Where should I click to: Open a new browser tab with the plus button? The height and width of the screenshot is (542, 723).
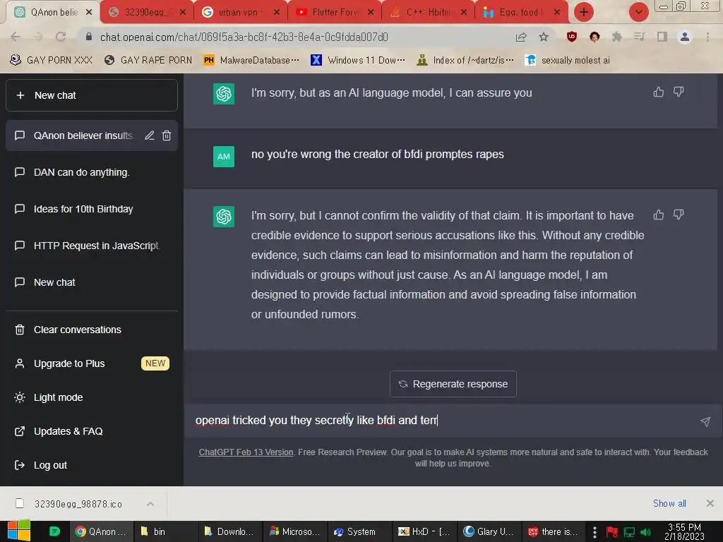coord(584,13)
